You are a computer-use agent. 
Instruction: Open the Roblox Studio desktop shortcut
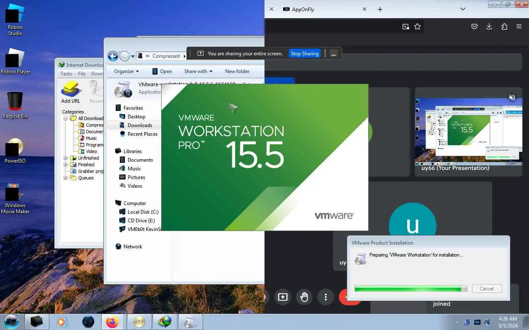pyautogui.click(x=15, y=19)
